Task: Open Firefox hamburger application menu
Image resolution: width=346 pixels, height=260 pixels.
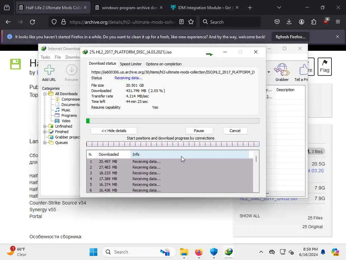Action: pos(338,22)
